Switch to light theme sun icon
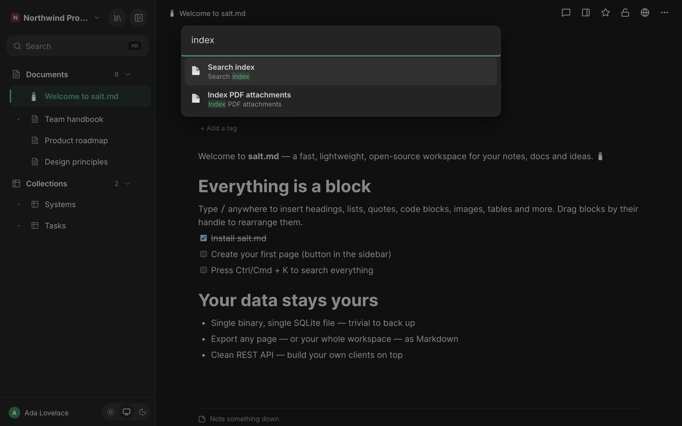The image size is (682, 426). pyautogui.click(x=111, y=412)
